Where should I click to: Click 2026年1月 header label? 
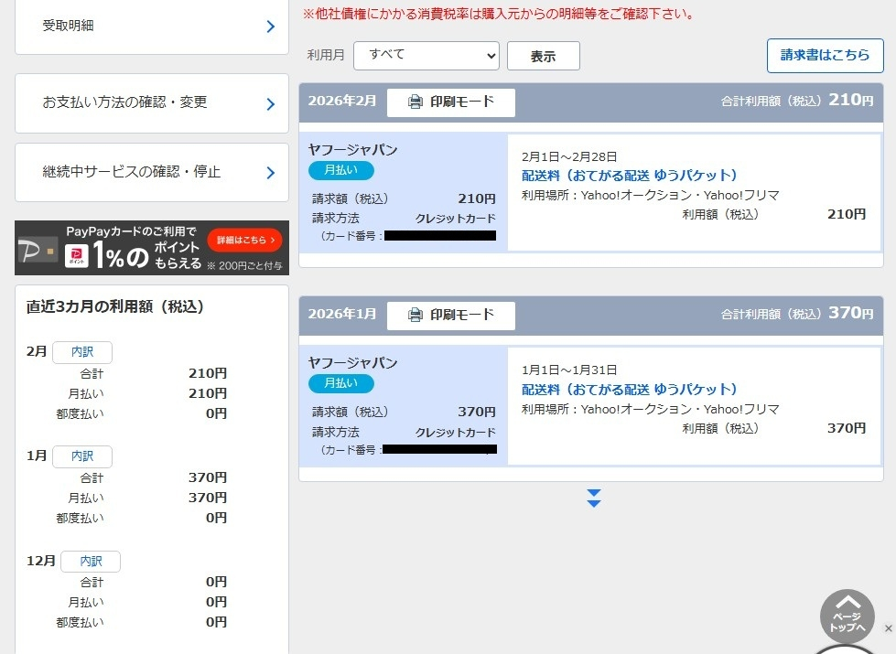(342, 314)
